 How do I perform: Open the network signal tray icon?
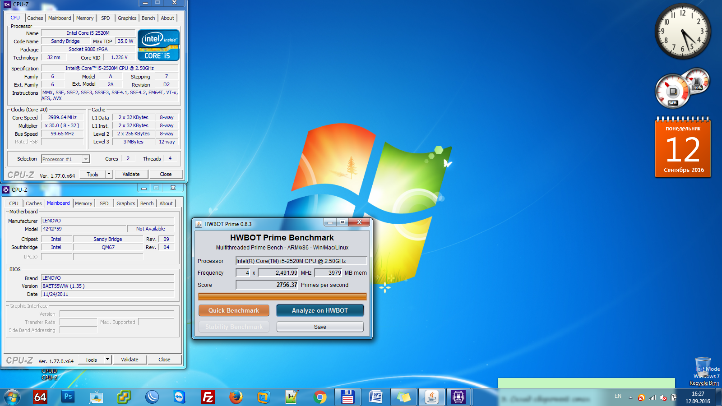pyautogui.click(x=653, y=398)
